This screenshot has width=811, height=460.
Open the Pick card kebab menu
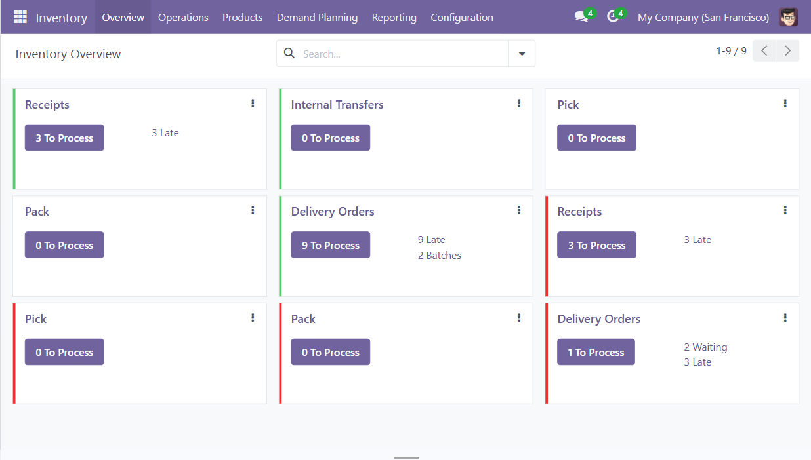[785, 103]
